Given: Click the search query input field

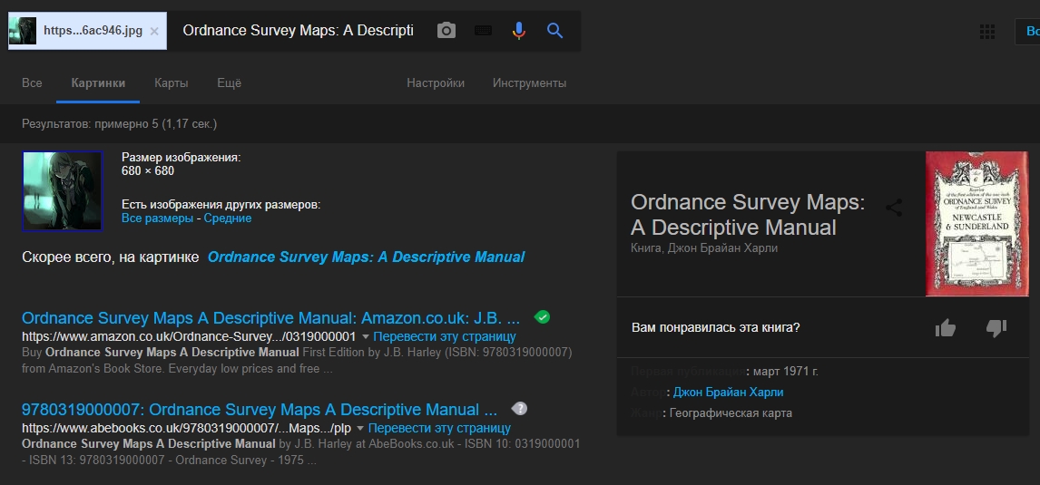Looking at the screenshot, I should [298, 31].
